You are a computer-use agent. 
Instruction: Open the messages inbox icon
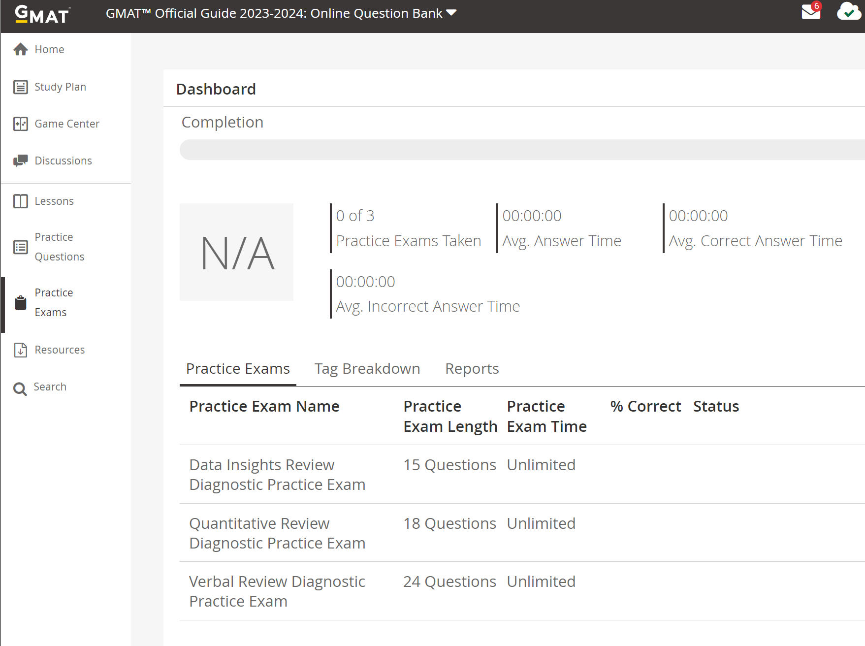[x=810, y=13]
